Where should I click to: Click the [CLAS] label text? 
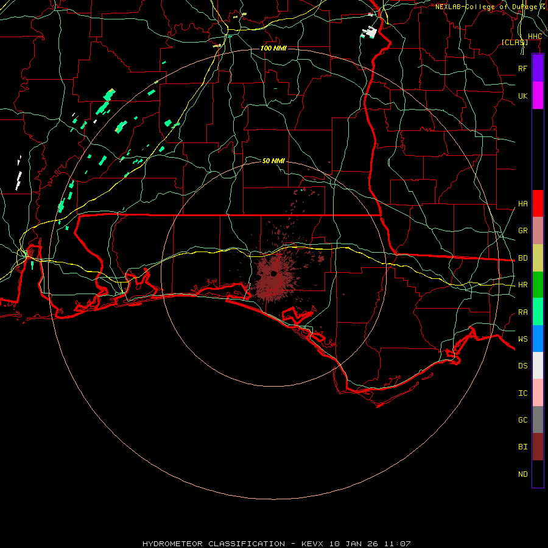515,42
